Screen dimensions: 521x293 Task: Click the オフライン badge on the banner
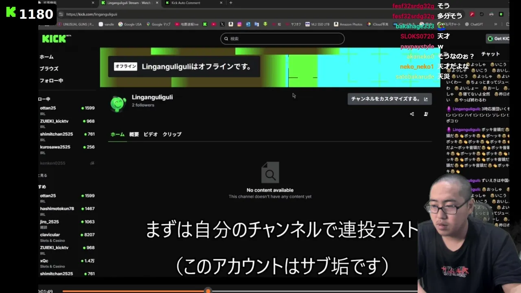pyautogui.click(x=125, y=66)
